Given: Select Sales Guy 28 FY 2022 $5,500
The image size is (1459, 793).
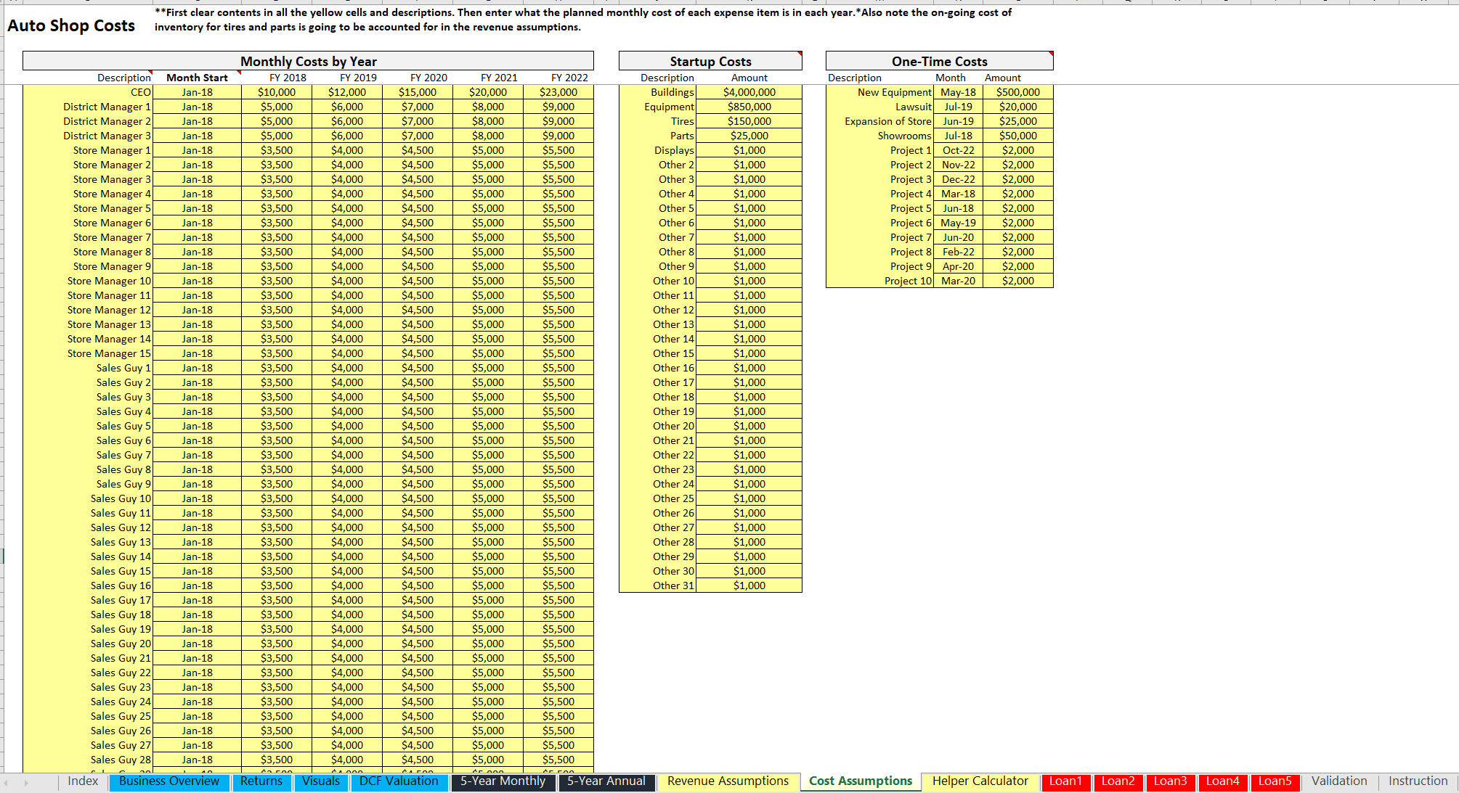Looking at the screenshot, I should pos(558,760).
